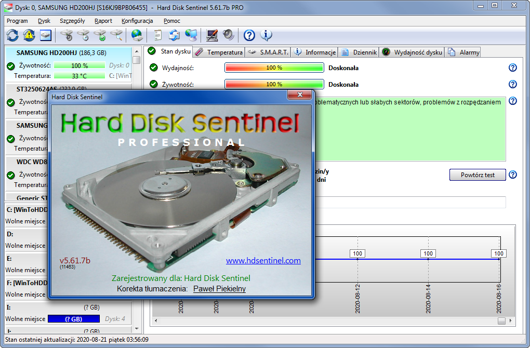The image size is (530, 348).
Task: Switch to the Alarmy tab
Action: (x=463, y=52)
